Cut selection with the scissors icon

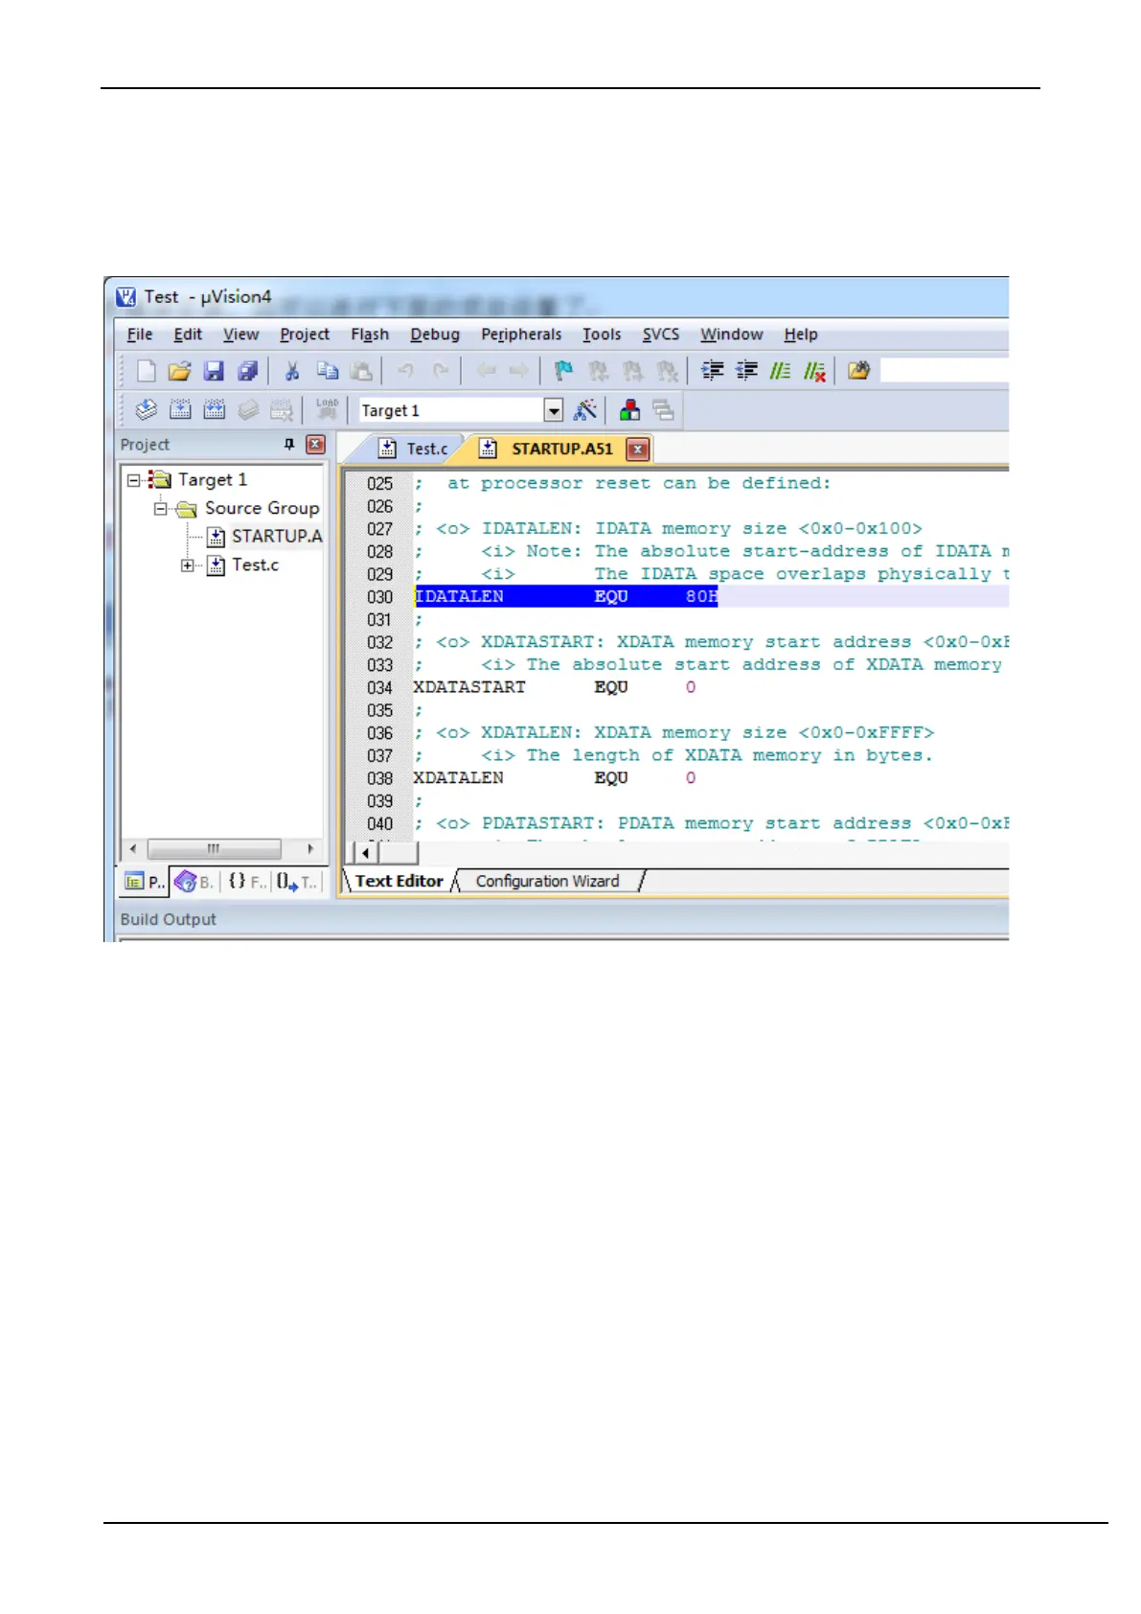(292, 371)
